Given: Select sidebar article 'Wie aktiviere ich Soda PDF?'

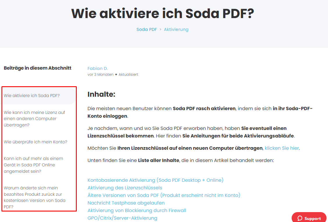Looking at the screenshot, I should 32,96.
